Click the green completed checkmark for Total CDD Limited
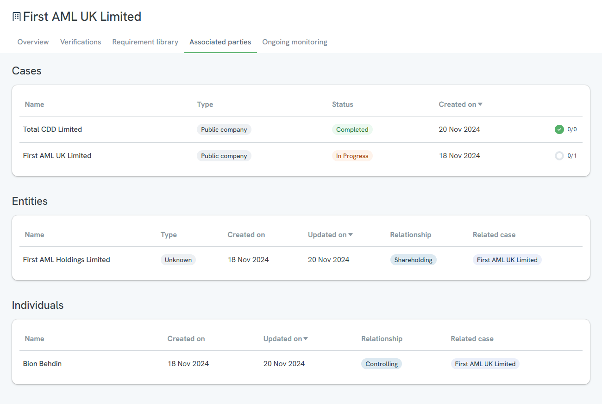Image resolution: width=602 pixels, height=404 pixels. 559,129
